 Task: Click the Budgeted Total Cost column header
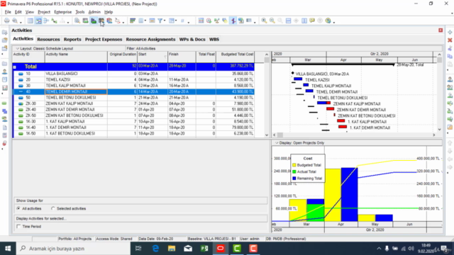tap(235, 57)
